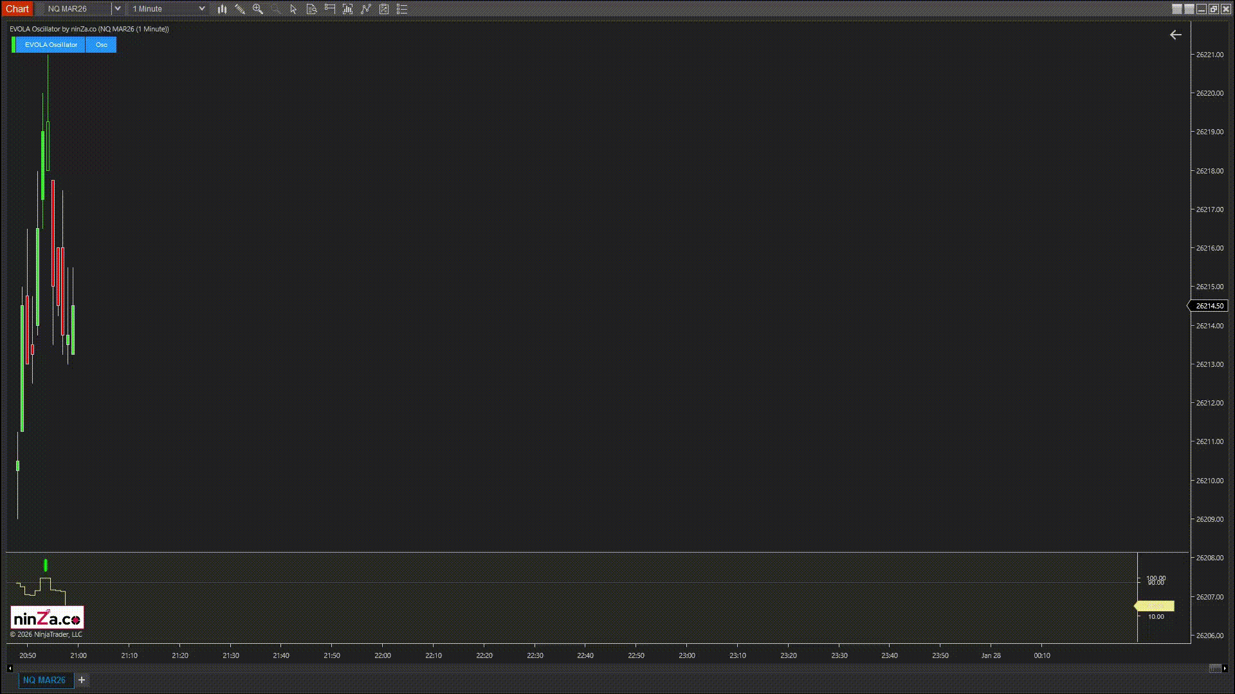The width and height of the screenshot is (1235, 694).
Task: Select the NQ MAR26 bottom tab
Action: click(44, 680)
